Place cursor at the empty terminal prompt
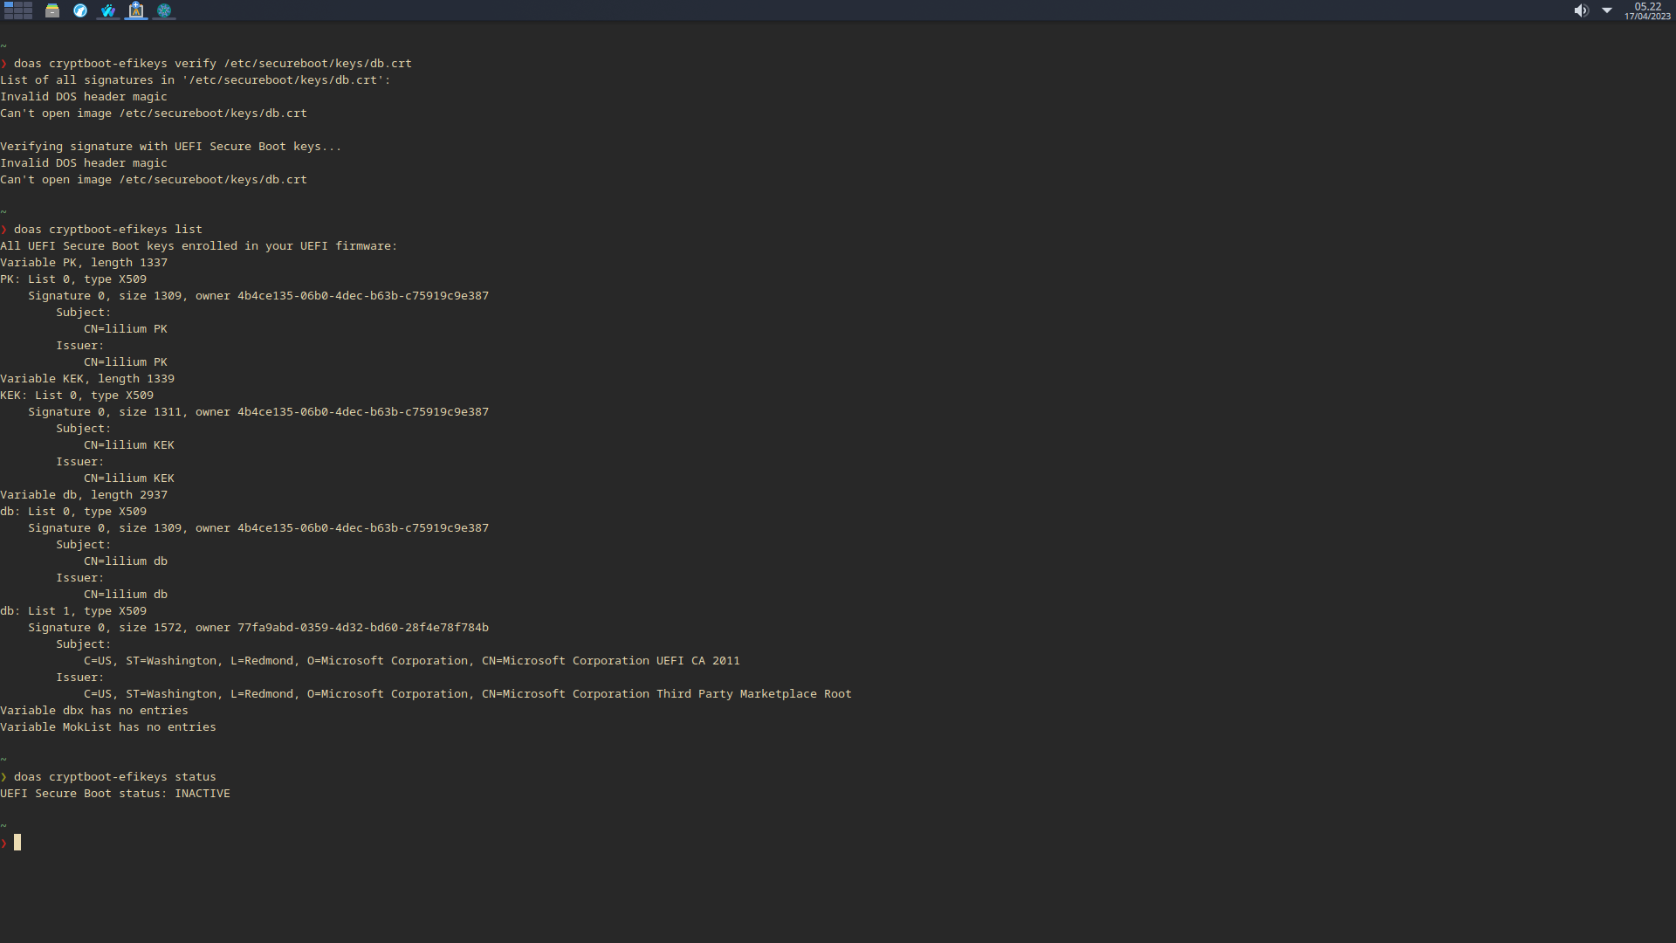The height and width of the screenshot is (943, 1676). click(17, 843)
